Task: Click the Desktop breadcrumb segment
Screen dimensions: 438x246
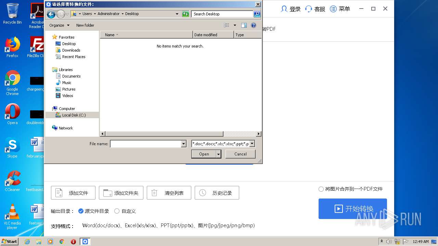Action: pos(132,14)
